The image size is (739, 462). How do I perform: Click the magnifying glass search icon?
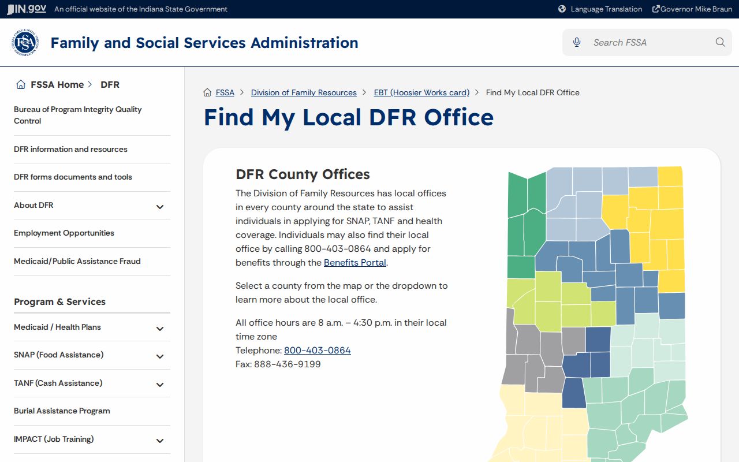[720, 42]
